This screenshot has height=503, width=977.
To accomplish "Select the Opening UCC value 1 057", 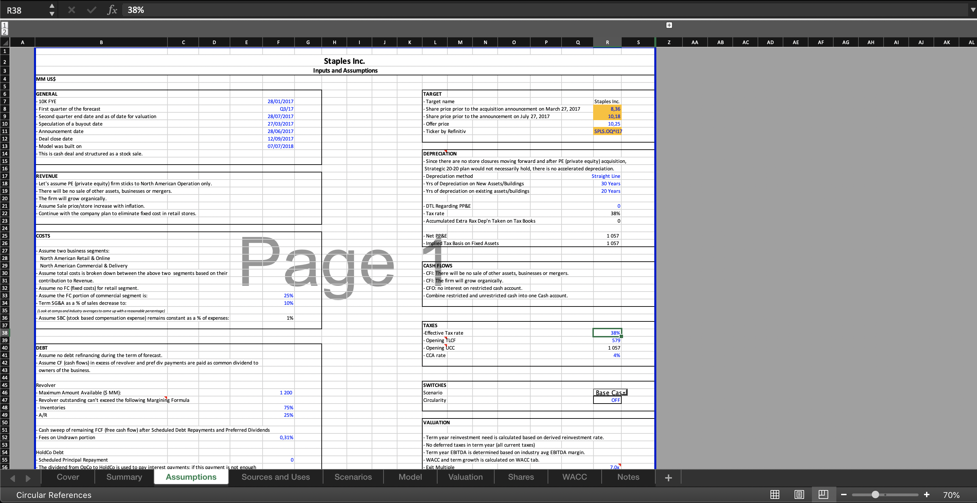I will (x=607, y=348).
